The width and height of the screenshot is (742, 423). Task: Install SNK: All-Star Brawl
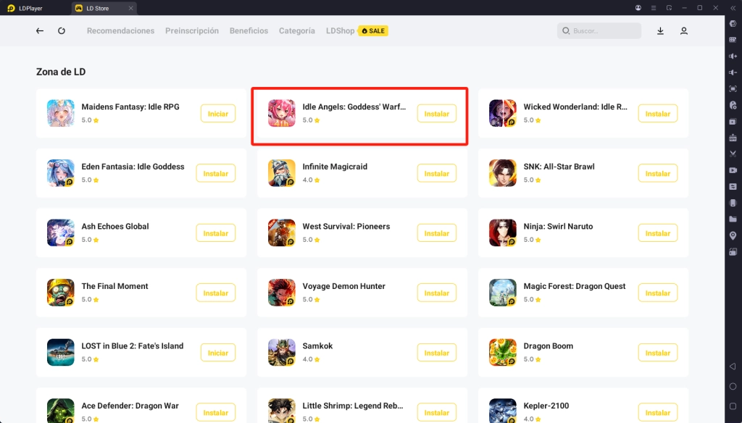658,173
